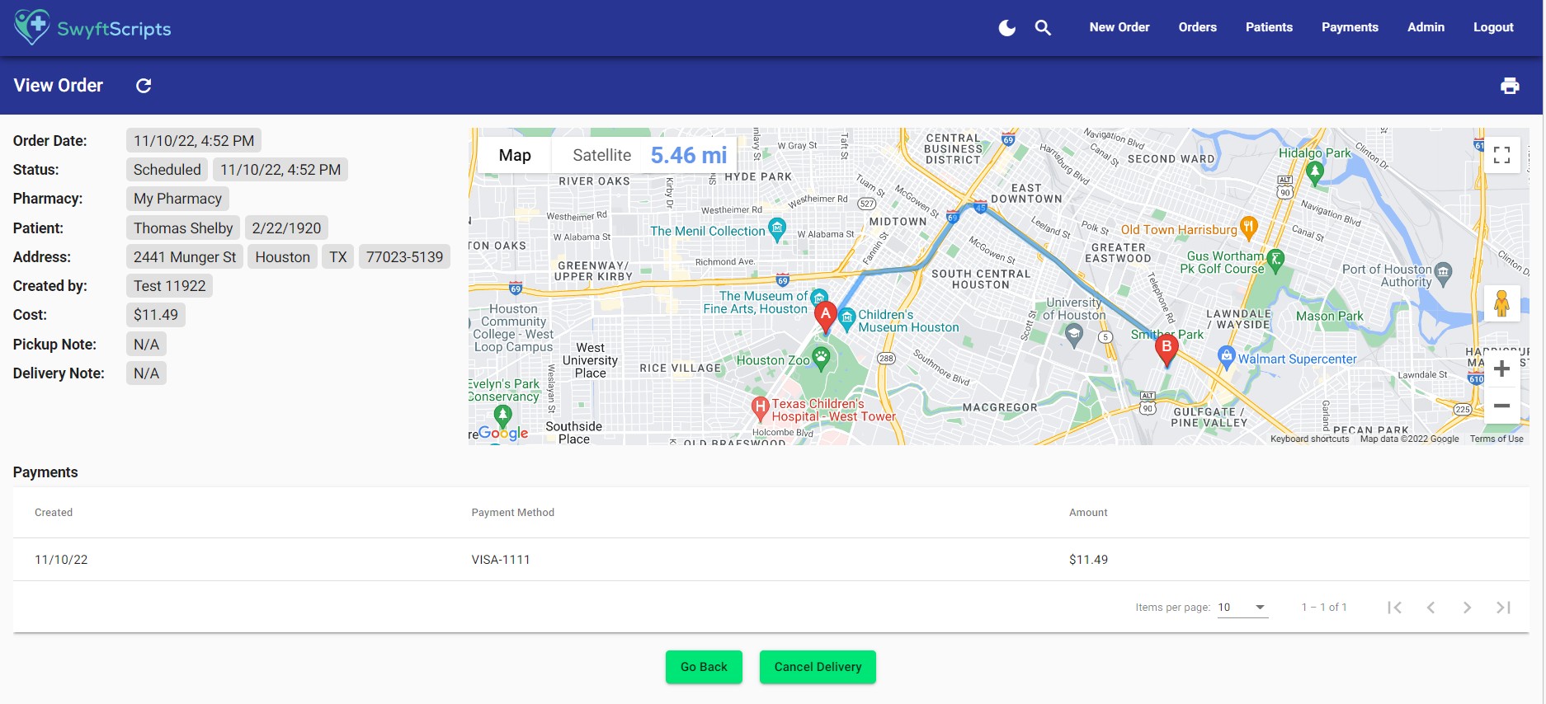
Task: Switch map to Map view
Action: (x=515, y=155)
